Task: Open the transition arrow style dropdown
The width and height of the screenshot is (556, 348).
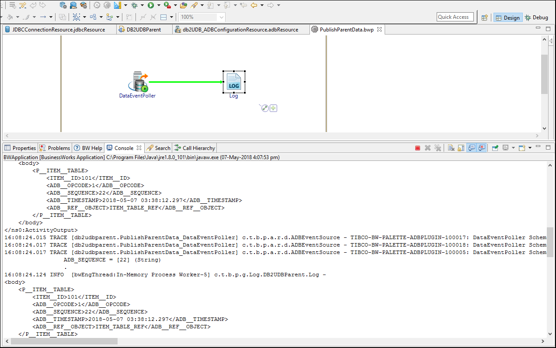Action: click(x=51, y=17)
